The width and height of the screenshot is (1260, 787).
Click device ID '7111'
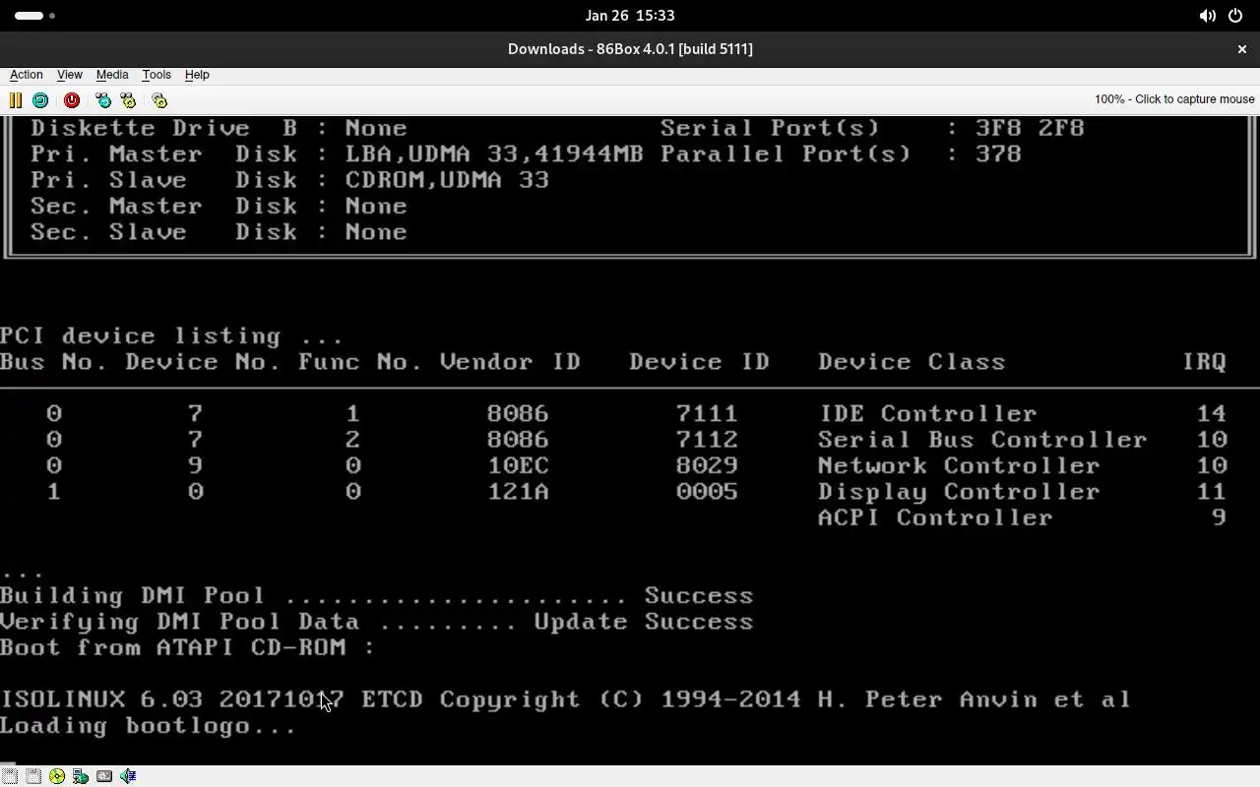point(707,414)
